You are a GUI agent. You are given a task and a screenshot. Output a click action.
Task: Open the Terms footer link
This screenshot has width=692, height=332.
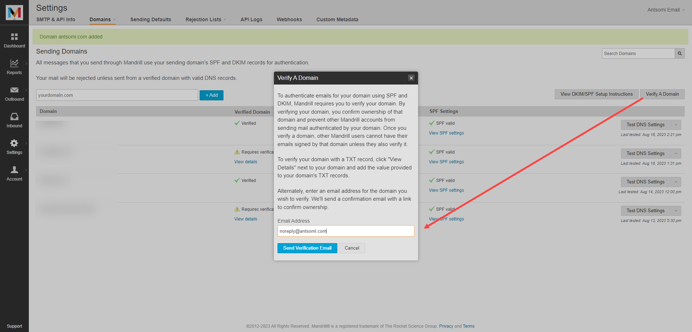coord(469,326)
